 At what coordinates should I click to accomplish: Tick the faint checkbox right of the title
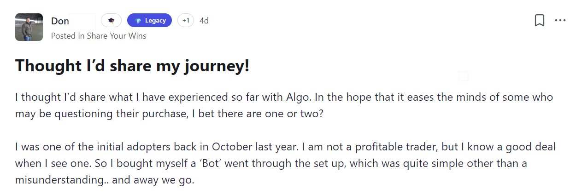[464, 77]
